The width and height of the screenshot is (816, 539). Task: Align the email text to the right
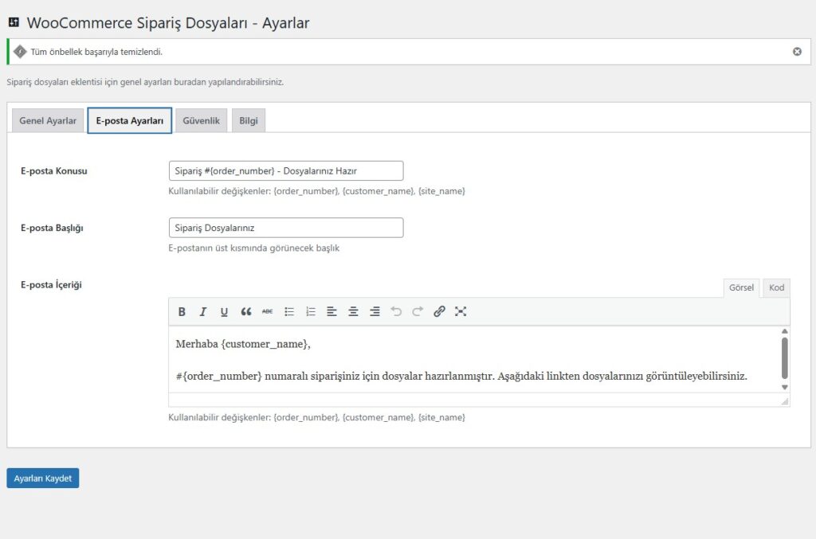pyautogui.click(x=375, y=311)
